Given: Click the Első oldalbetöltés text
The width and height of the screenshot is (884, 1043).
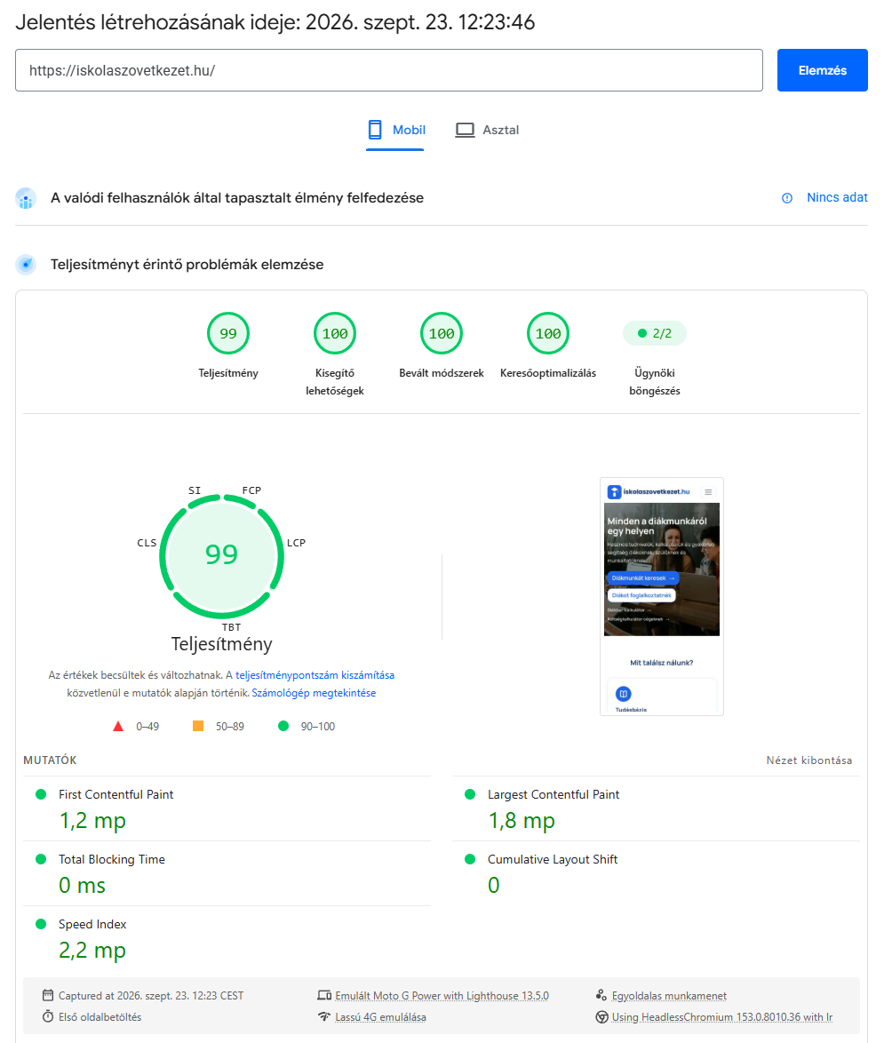Looking at the screenshot, I should [x=100, y=1017].
